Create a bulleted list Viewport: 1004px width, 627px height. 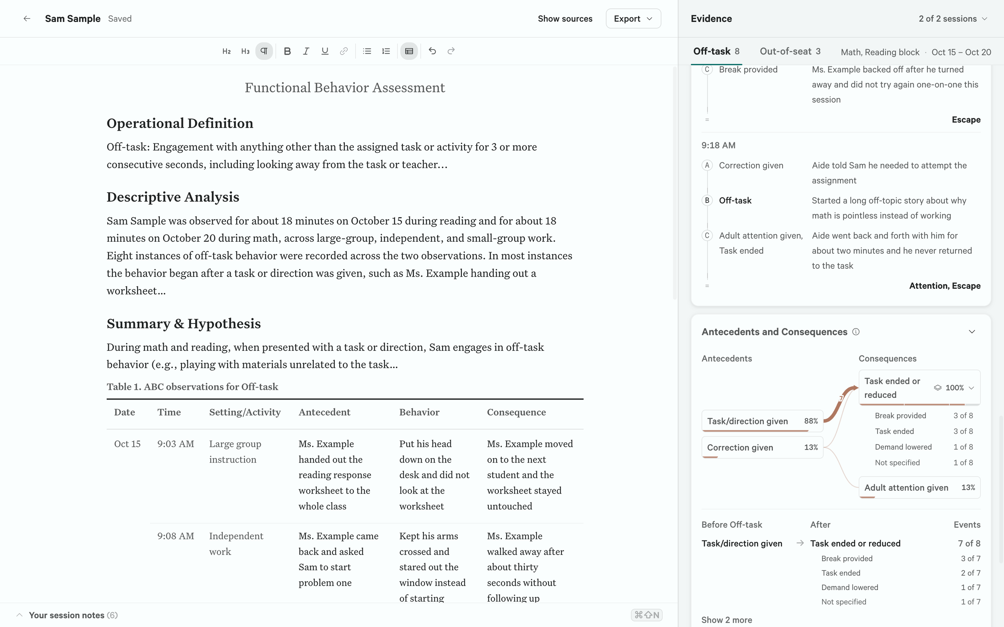point(367,51)
